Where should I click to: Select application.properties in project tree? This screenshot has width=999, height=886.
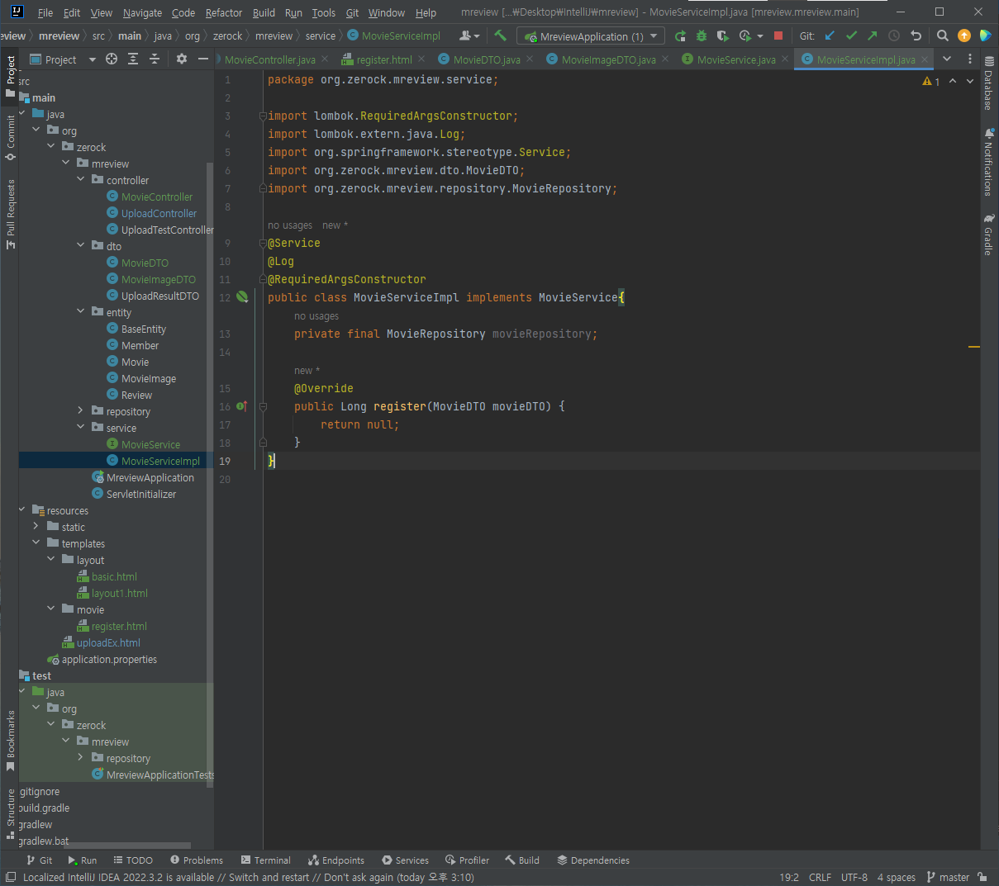click(109, 659)
